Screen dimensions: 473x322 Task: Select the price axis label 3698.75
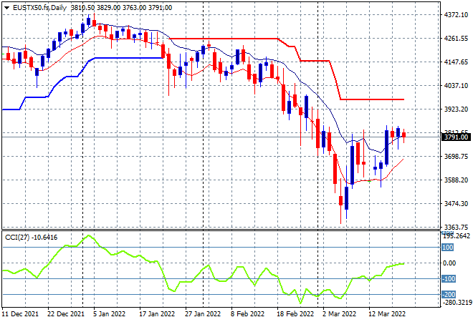456,156
